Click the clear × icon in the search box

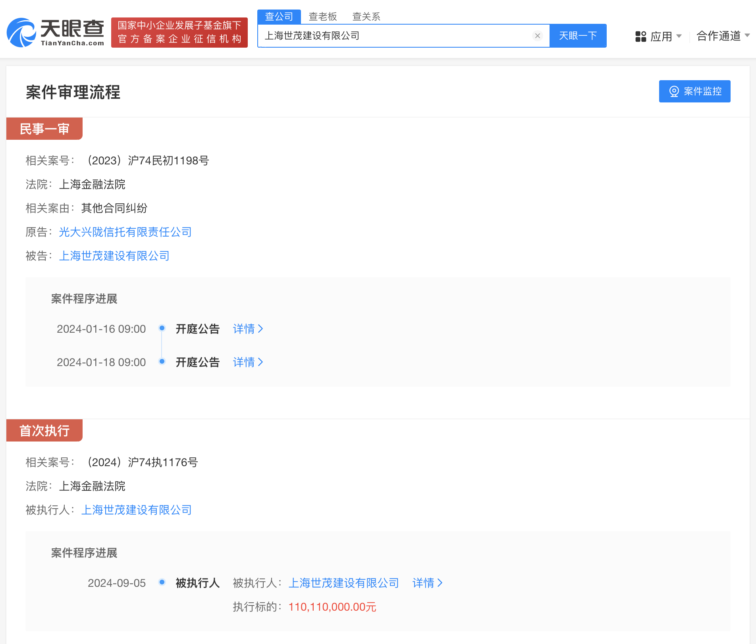[x=537, y=36]
